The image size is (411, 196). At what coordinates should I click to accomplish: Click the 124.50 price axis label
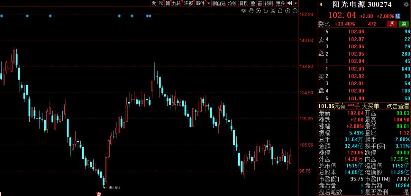[306, 93]
